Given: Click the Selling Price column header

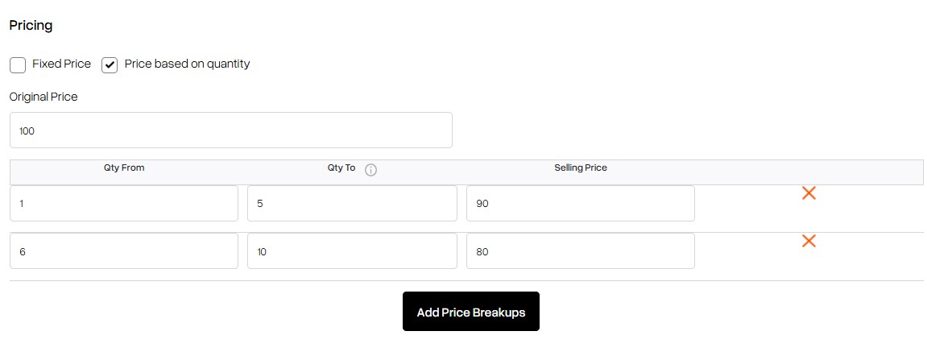Looking at the screenshot, I should 581,168.
